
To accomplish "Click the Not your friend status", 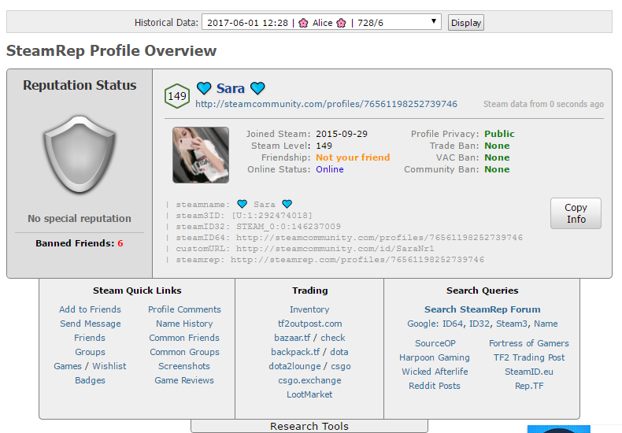I will tap(353, 157).
